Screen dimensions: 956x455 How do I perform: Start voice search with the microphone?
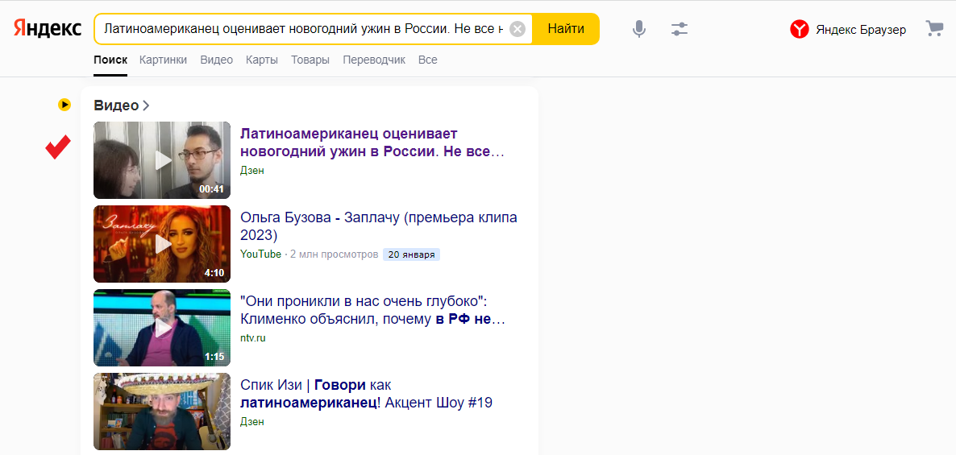click(x=638, y=29)
